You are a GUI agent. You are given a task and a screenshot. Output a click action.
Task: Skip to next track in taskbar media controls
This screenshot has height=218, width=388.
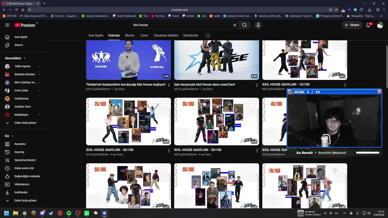pyautogui.click(x=336, y=213)
